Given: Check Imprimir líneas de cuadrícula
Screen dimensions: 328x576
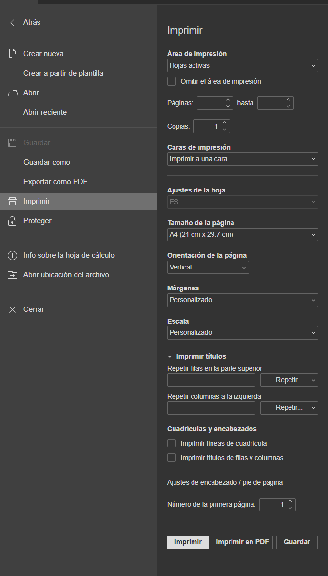Looking at the screenshot, I should pos(172,443).
